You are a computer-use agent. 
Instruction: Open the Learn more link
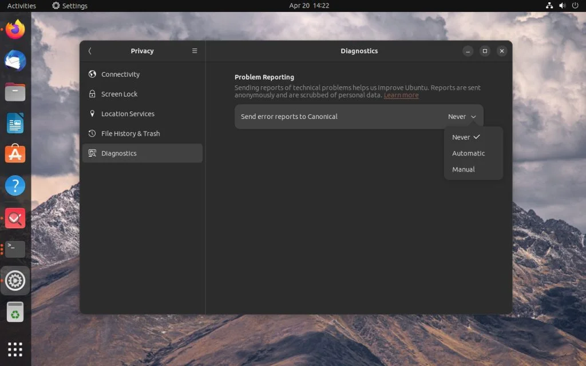[401, 95]
